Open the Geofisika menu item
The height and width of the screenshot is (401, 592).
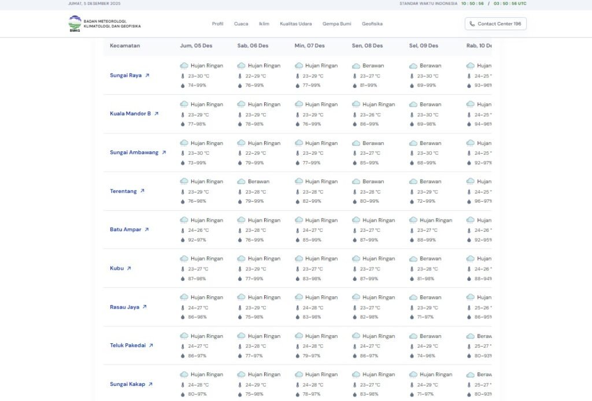click(372, 24)
